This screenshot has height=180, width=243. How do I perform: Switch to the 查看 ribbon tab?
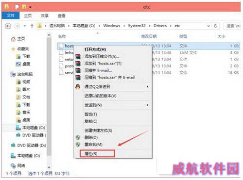62,16
